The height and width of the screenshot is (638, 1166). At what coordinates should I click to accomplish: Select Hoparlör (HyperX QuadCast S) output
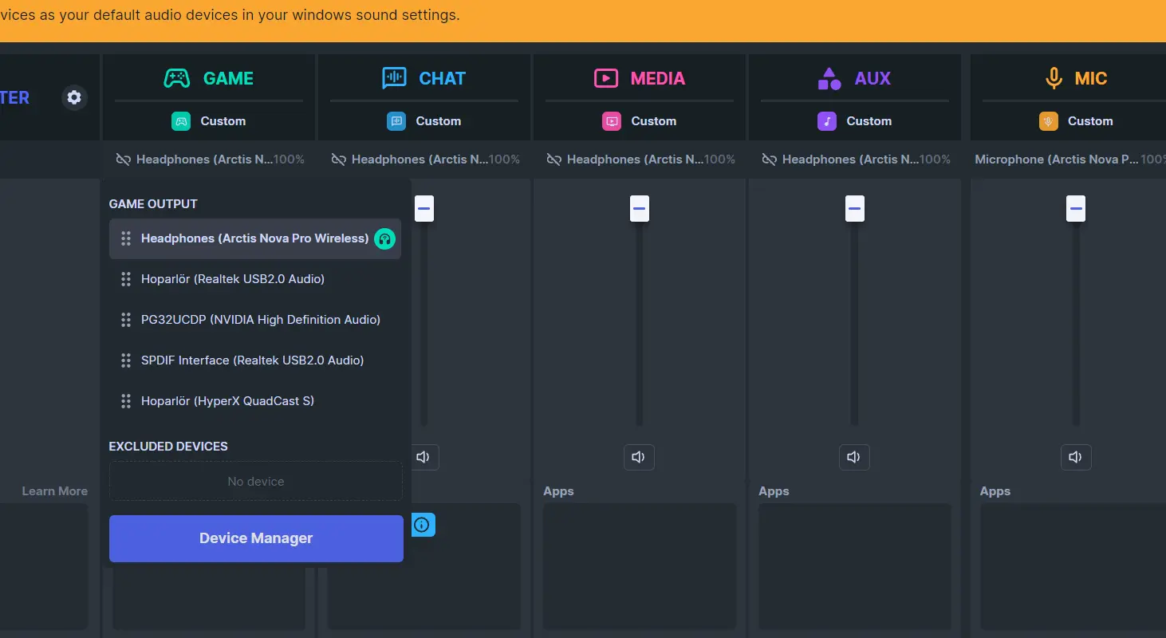255,401
